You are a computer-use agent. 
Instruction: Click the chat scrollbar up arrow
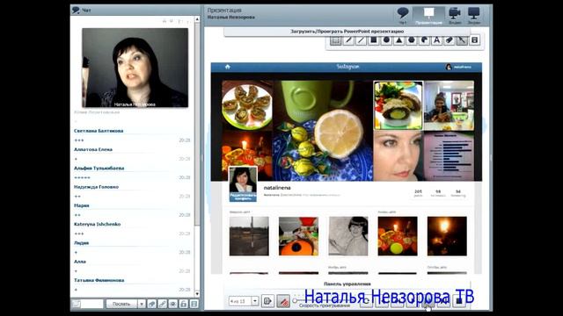[x=197, y=19]
